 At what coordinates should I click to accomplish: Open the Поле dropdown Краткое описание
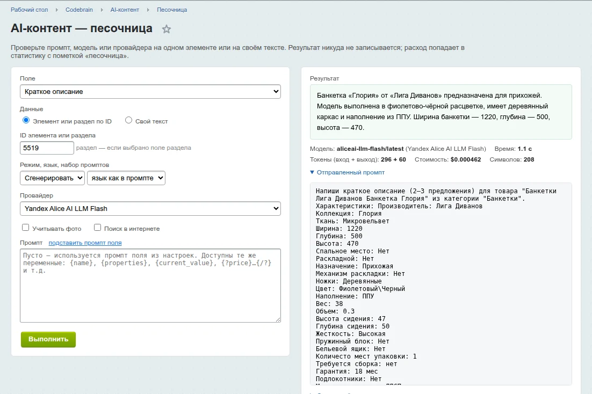click(150, 92)
